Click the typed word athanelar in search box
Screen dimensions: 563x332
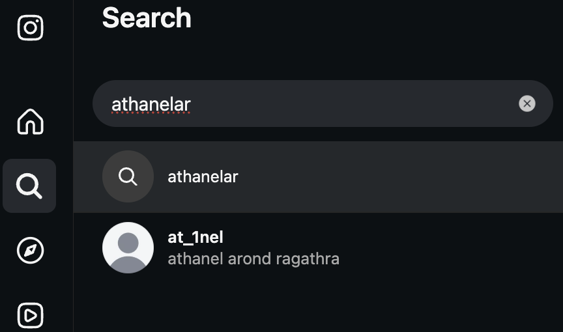click(151, 104)
